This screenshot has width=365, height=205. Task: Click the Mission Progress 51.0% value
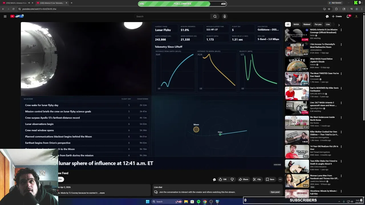coord(185,30)
